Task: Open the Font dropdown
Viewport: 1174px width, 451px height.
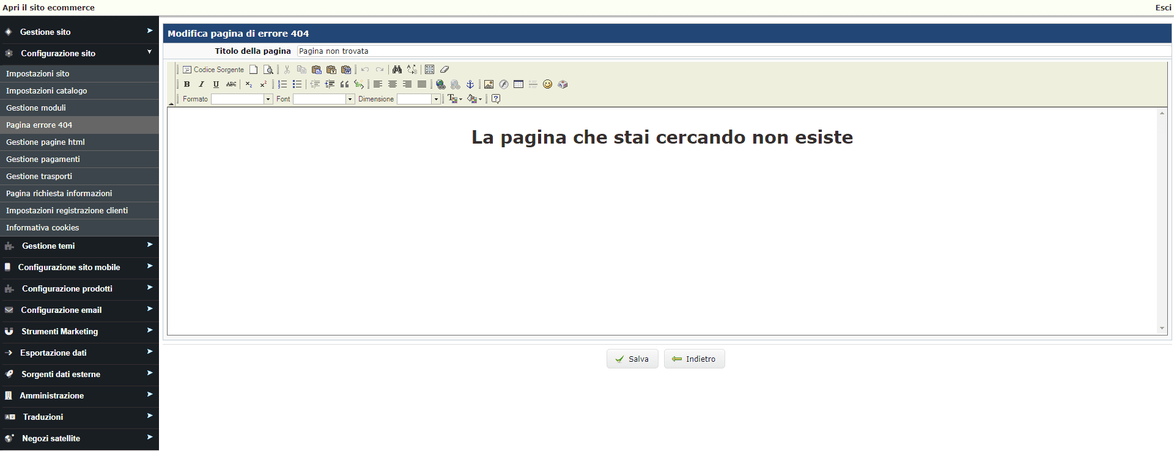Action: click(x=324, y=99)
